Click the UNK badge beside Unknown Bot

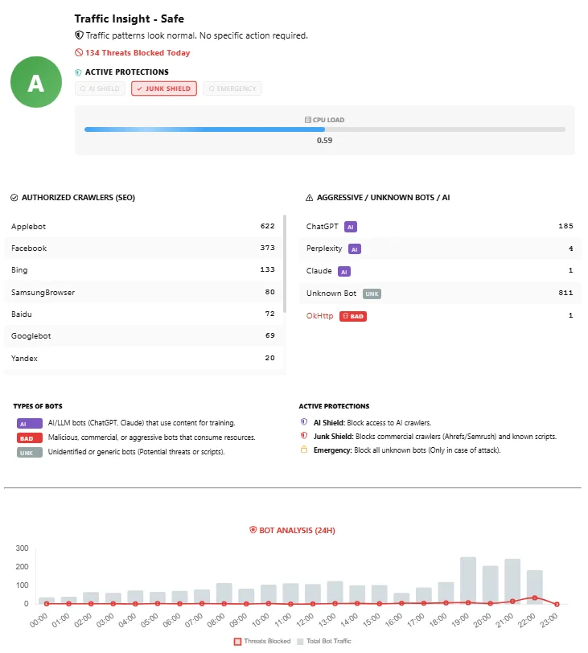click(x=372, y=294)
